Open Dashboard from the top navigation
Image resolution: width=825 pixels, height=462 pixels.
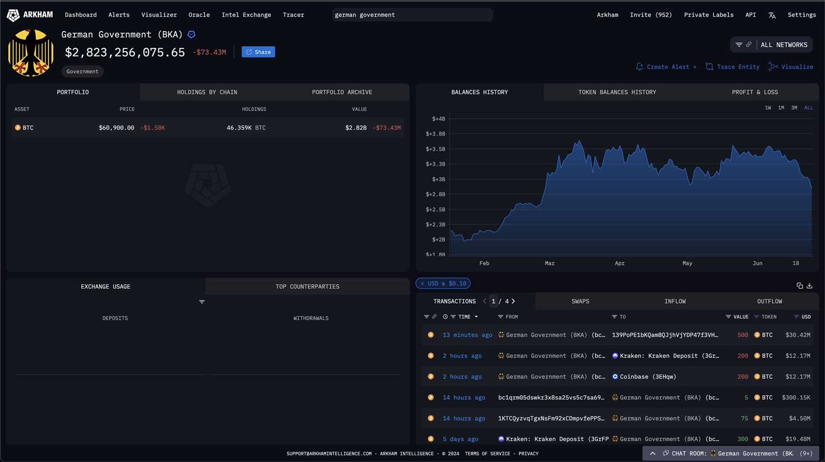click(81, 15)
